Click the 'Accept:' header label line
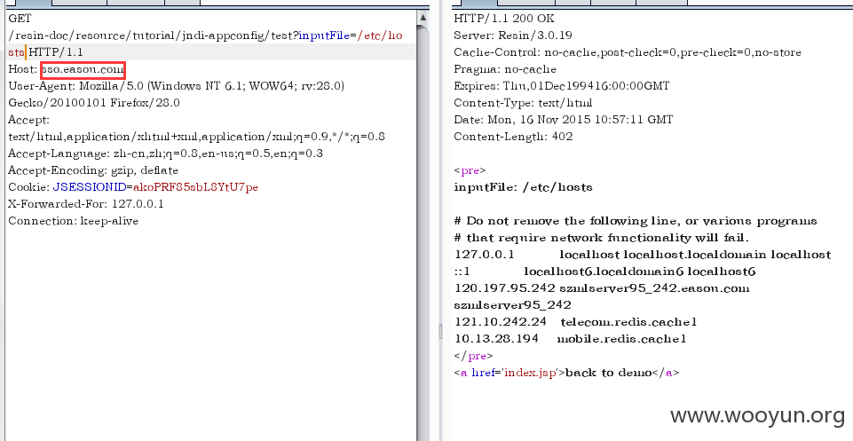853x441 pixels. pyautogui.click(x=28, y=120)
